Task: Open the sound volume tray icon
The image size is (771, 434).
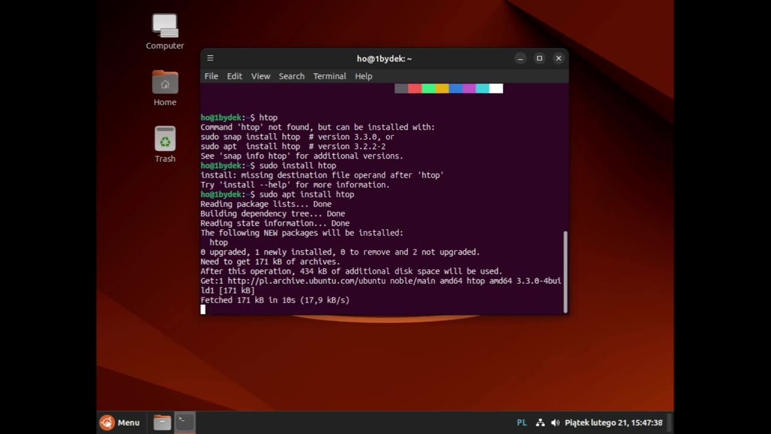Action: (x=555, y=423)
